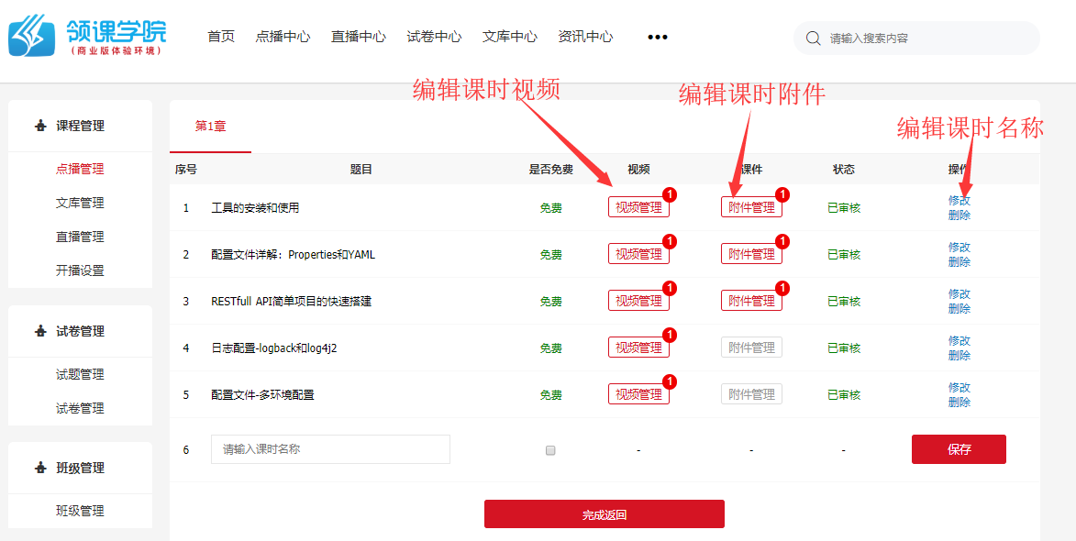Image resolution: width=1076 pixels, height=541 pixels.
Task: Click 视频管理 for 配置文件详解 row
Action: 638,254
